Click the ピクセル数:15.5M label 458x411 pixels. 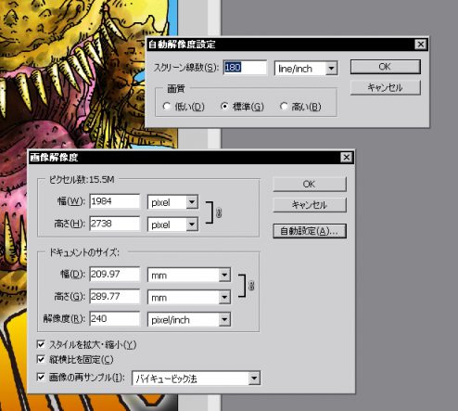(x=82, y=179)
